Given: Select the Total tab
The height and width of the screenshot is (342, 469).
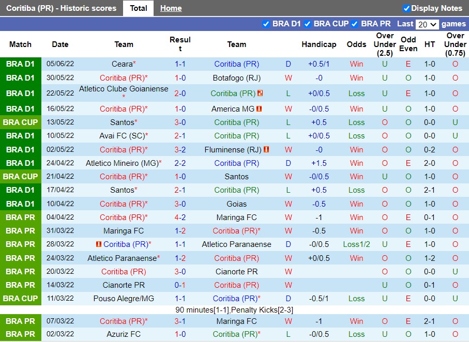Looking at the screenshot, I should coord(138,8).
